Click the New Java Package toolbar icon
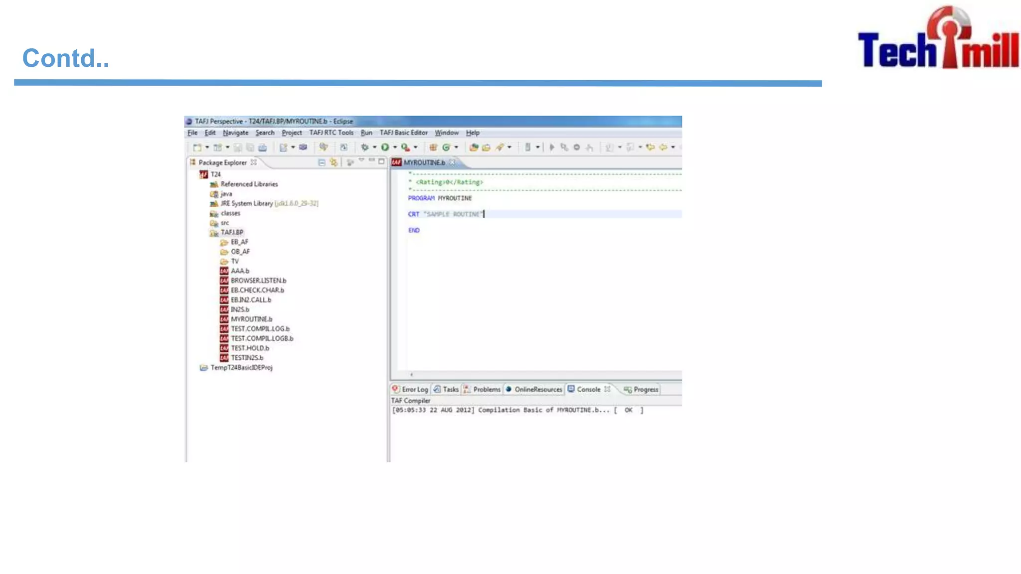Screen dimensions: 1021x574 pyautogui.click(x=433, y=147)
